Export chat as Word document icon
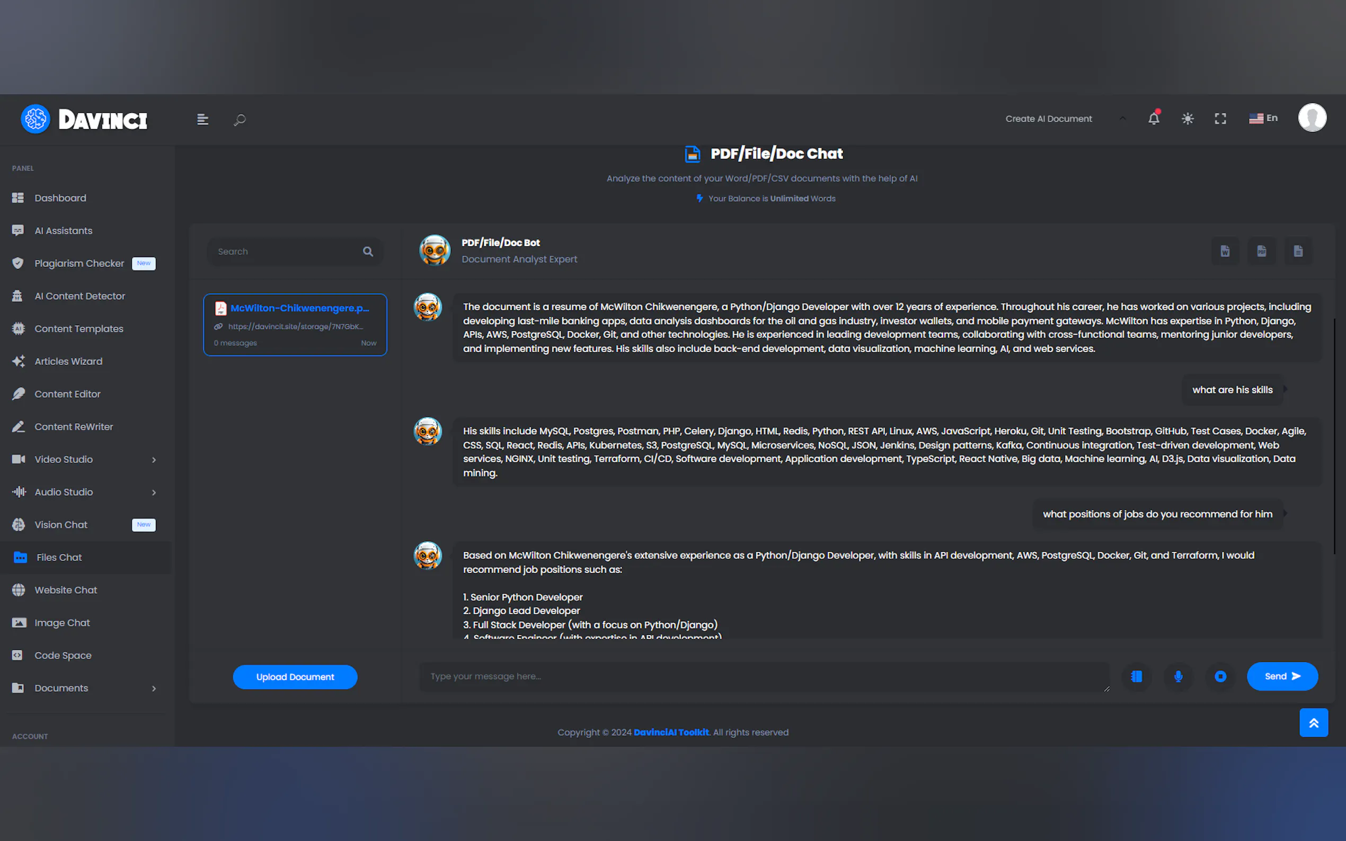 (1225, 252)
